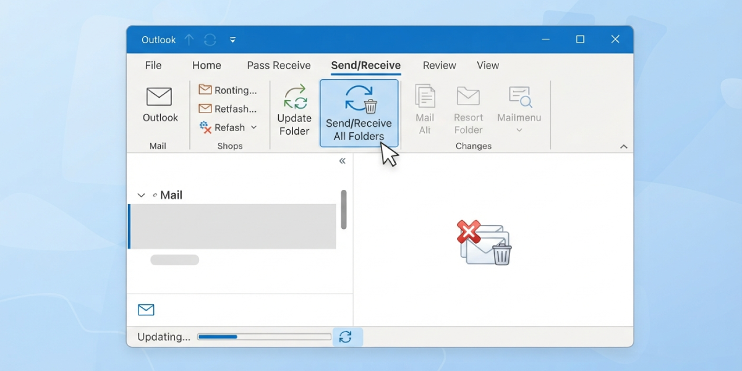Screen dimensions: 742x371
Task: Minimize the Outlook window
Action: click(x=545, y=39)
